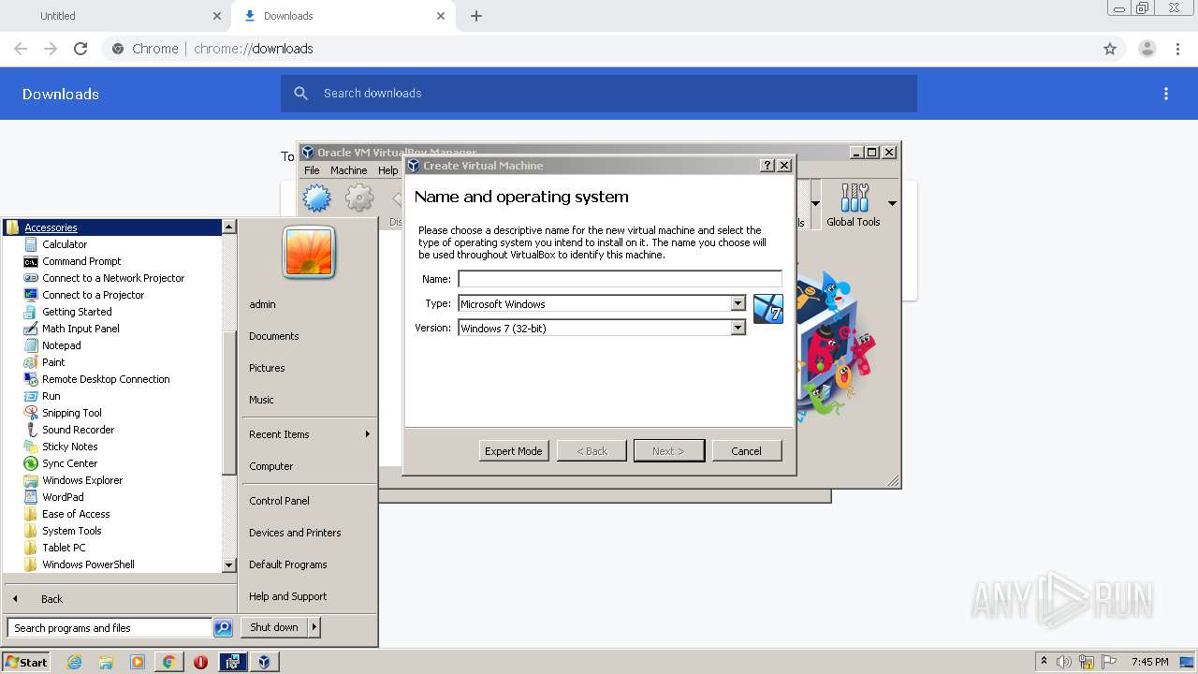Click the VirtualBox icon on the taskbar

tap(264, 662)
